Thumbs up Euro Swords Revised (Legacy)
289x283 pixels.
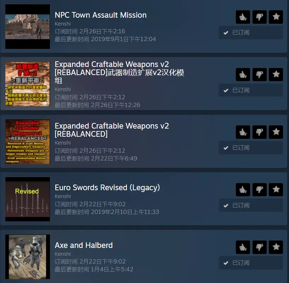pyautogui.click(x=243, y=189)
